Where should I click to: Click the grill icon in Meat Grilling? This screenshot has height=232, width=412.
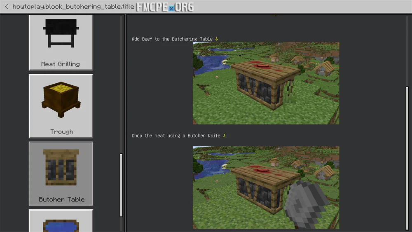[61, 33]
